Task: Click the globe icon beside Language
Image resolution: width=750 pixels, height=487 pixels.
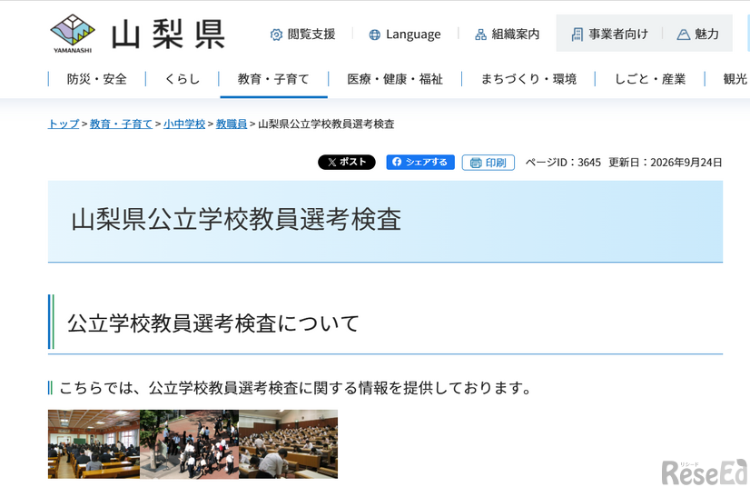Action: point(374,35)
